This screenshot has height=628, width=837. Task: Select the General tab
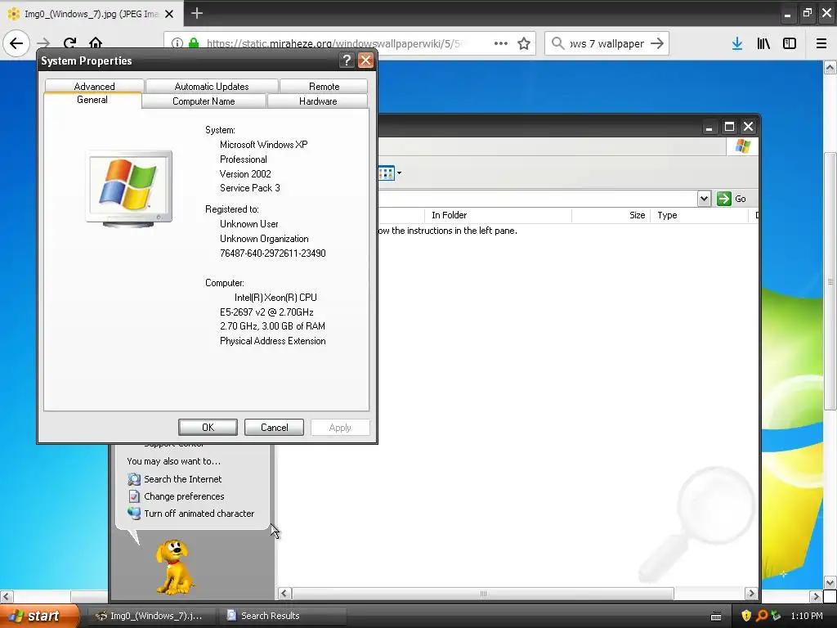(92, 100)
